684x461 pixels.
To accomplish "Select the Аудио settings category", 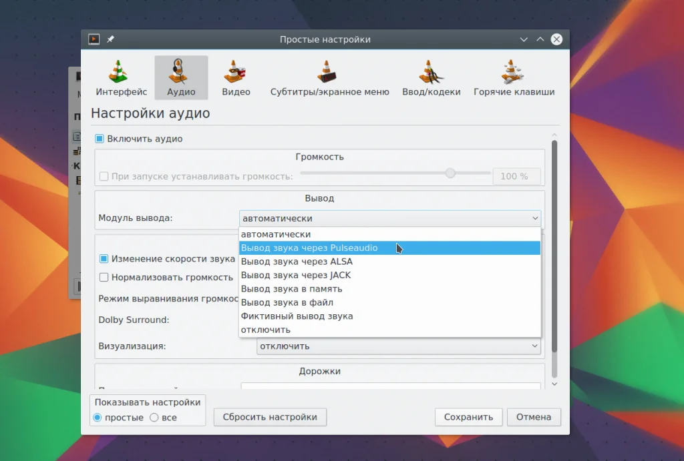I will 181,78.
